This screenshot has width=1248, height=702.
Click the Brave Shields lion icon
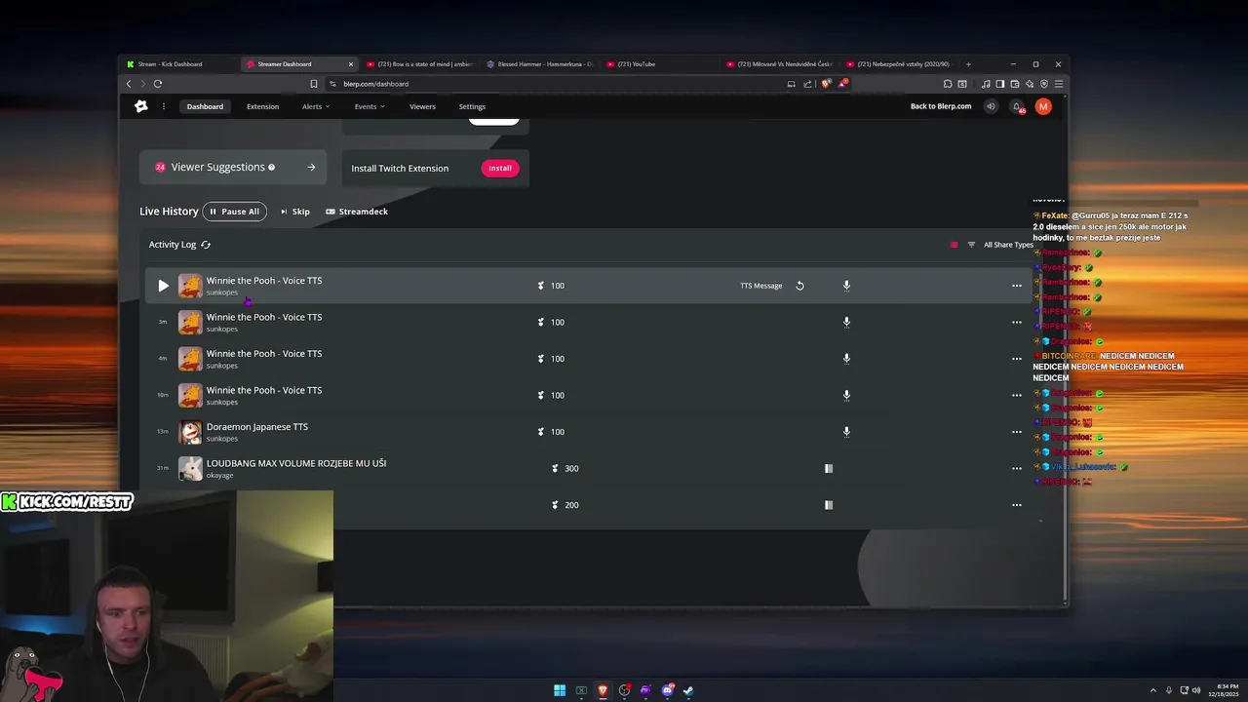pos(826,84)
